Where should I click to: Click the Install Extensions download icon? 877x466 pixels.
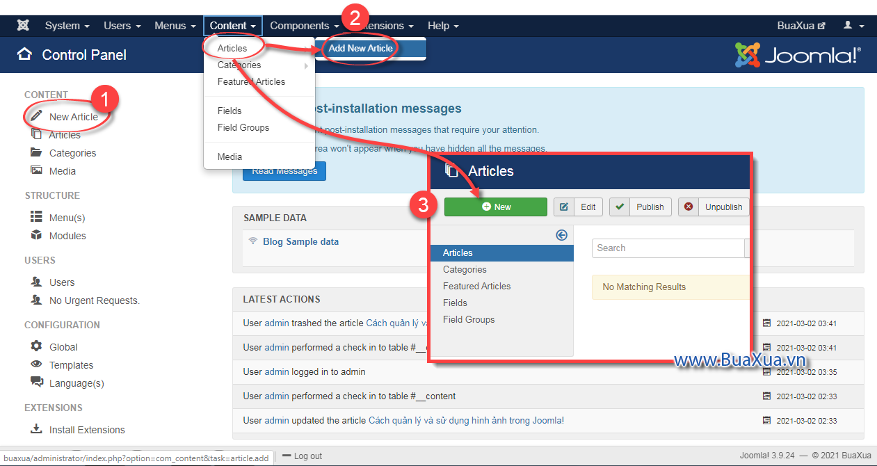pyautogui.click(x=36, y=429)
